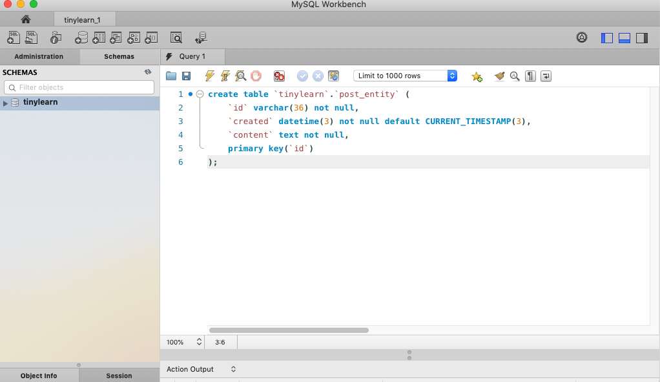Click the CURRENT_TIMESTAMP keyword on line 3
Image resolution: width=660 pixels, height=382 pixels.
coord(468,122)
